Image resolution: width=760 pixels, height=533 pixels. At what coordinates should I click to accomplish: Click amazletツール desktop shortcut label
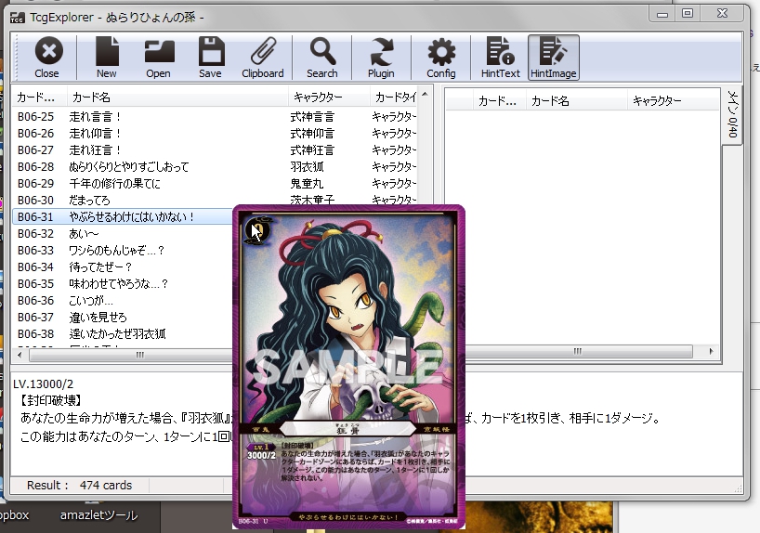pyautogui.click(x=98, y=515)
